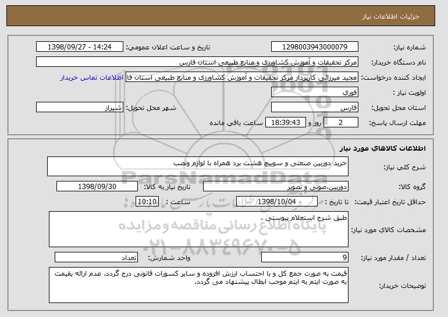Click the label مشخصات کالای مورد نیاز
Screen dimensions: 448x317
click(388, 230)
